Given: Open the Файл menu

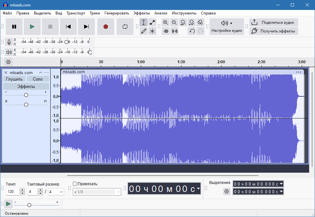Looking at the screenshot, I should (7, 13).
